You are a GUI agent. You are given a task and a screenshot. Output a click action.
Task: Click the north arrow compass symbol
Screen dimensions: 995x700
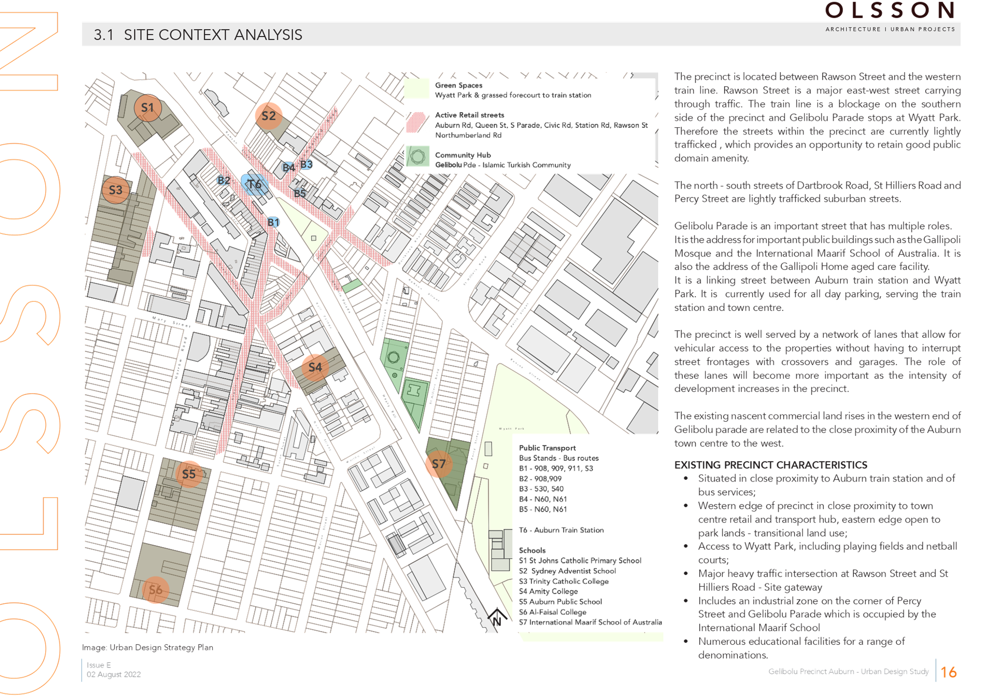[x=496, y=617]
